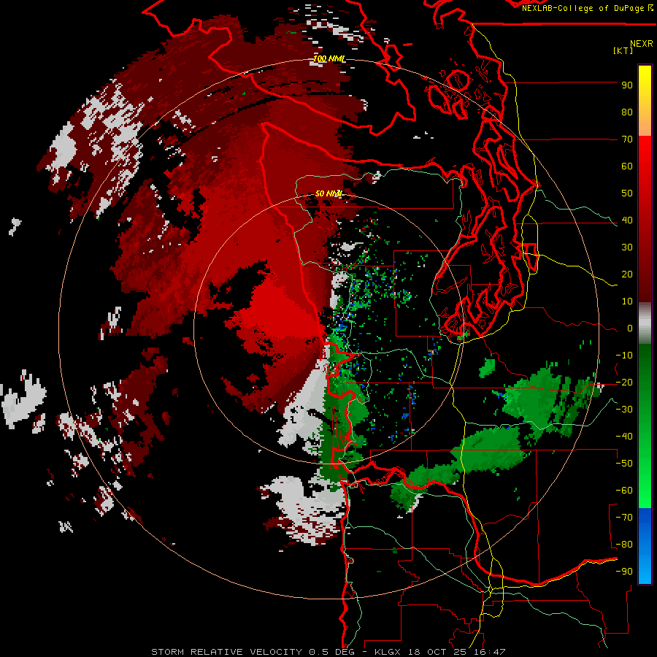Click the -60 value on the color scale
The width and height of the screenshot is (657, 657).
pyautogui.click(x=624, y=491)
